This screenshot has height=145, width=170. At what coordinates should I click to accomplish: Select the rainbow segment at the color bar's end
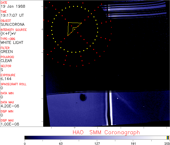[x=168, y=137]
